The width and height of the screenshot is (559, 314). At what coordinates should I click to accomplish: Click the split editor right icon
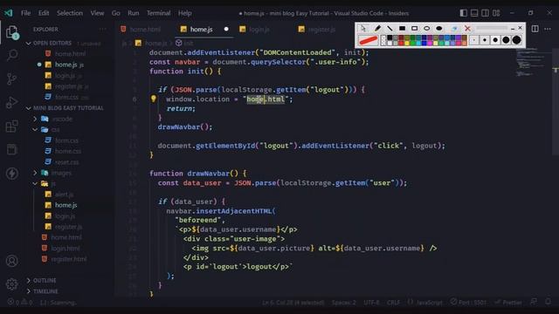535,29
